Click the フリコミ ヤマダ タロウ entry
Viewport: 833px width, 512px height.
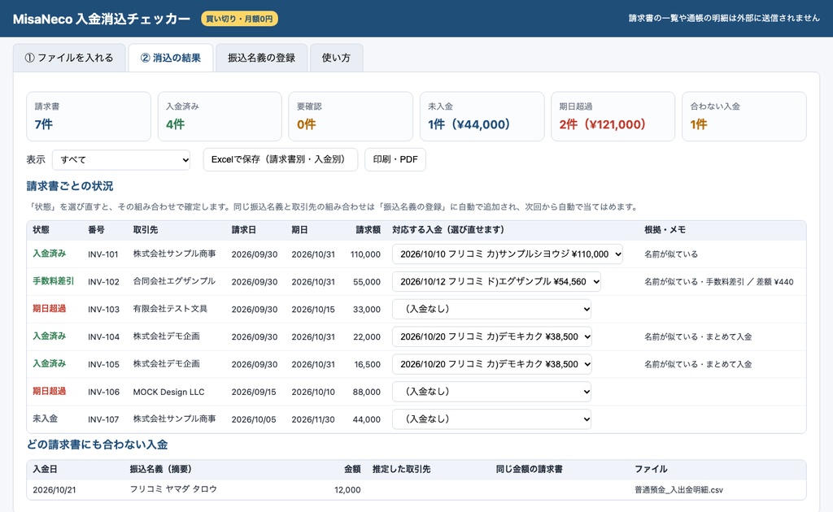click(x=174, y=489)
